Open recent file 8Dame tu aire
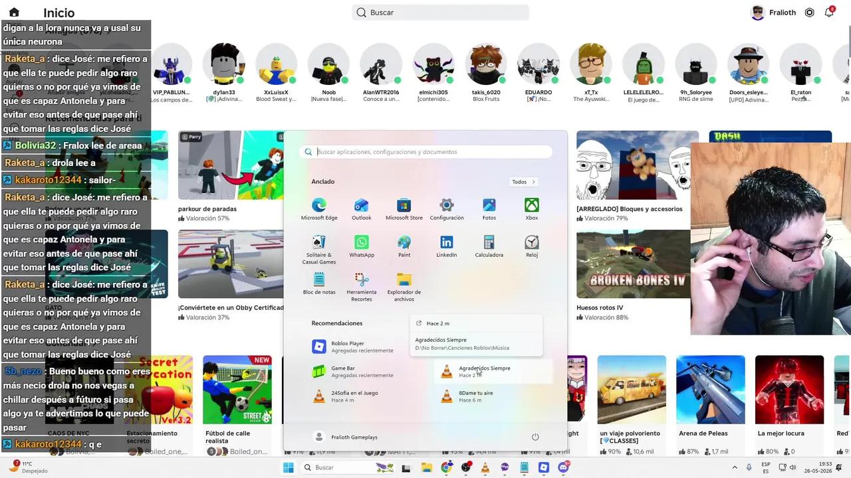The height and width of the screenshot is (478, 851). (x=493, y=396)
